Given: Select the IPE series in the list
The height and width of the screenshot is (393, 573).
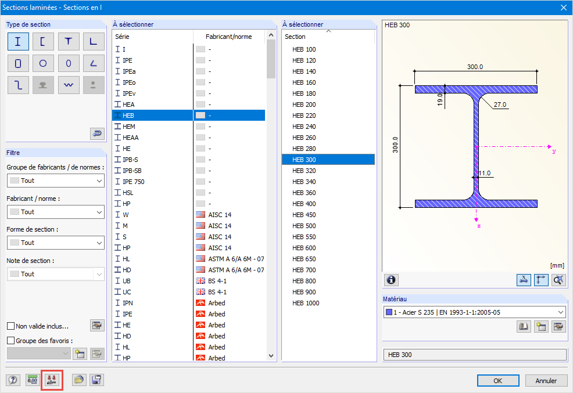Looking at the screenshot, I should (128, 60).
